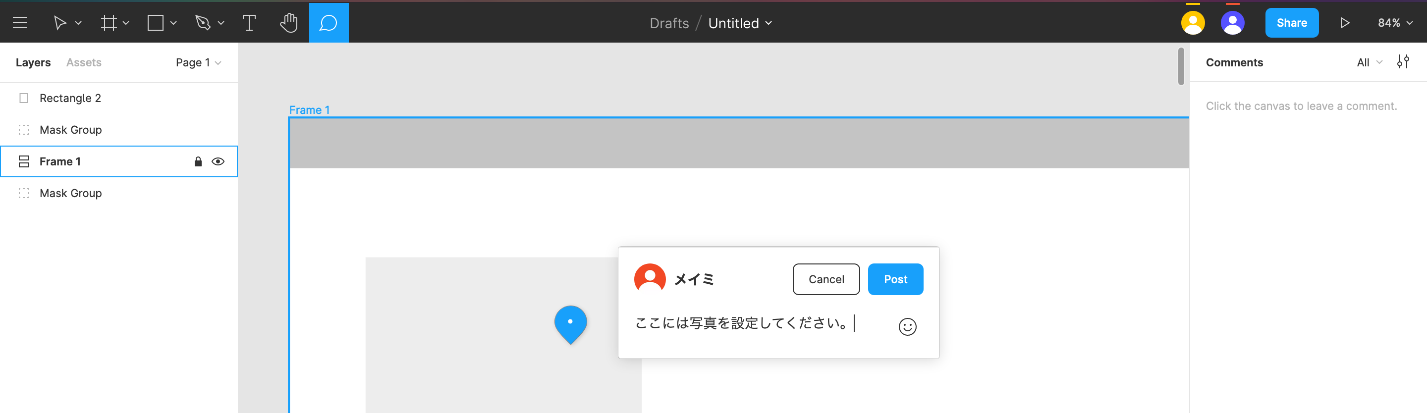
Task: Toggle the lock on Frame 1 layer
Action: (198, 161)
